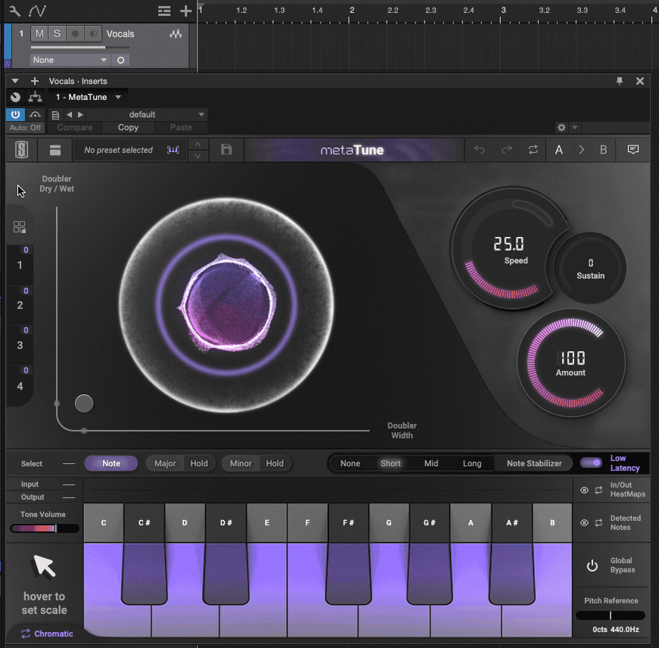Select A state button
The height and width of the screenshot is (648, 659).
(559, 150)
